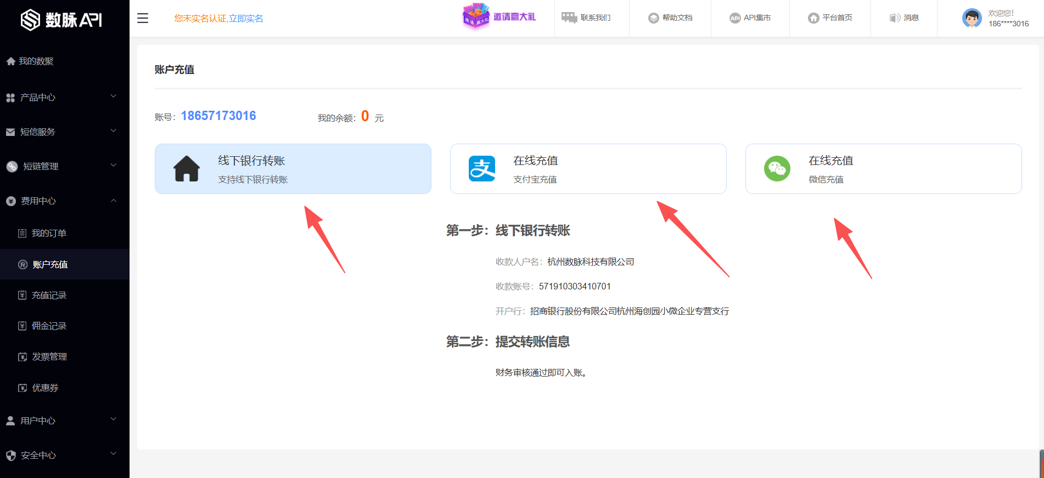
Task: Go to API集市 from top bar
Action: [x=750, y=18]
